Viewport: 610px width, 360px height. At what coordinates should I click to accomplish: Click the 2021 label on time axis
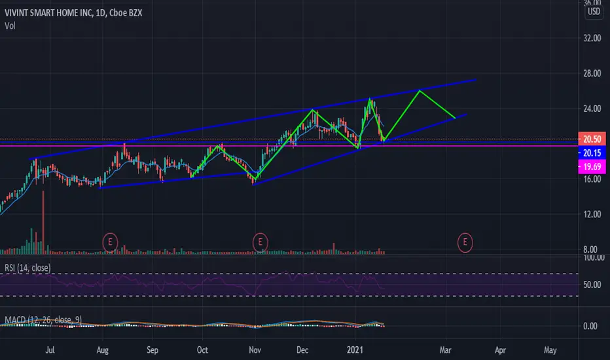[x=355, y=350]
